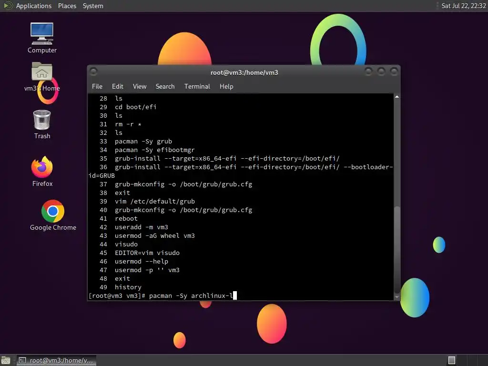Screen dimensions: 488x366
Task: Click the workspace switcher square in bottom panel
Action: [452, 360]
